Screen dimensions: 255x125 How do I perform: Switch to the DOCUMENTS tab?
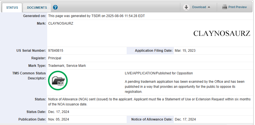[x=37, y=8]
